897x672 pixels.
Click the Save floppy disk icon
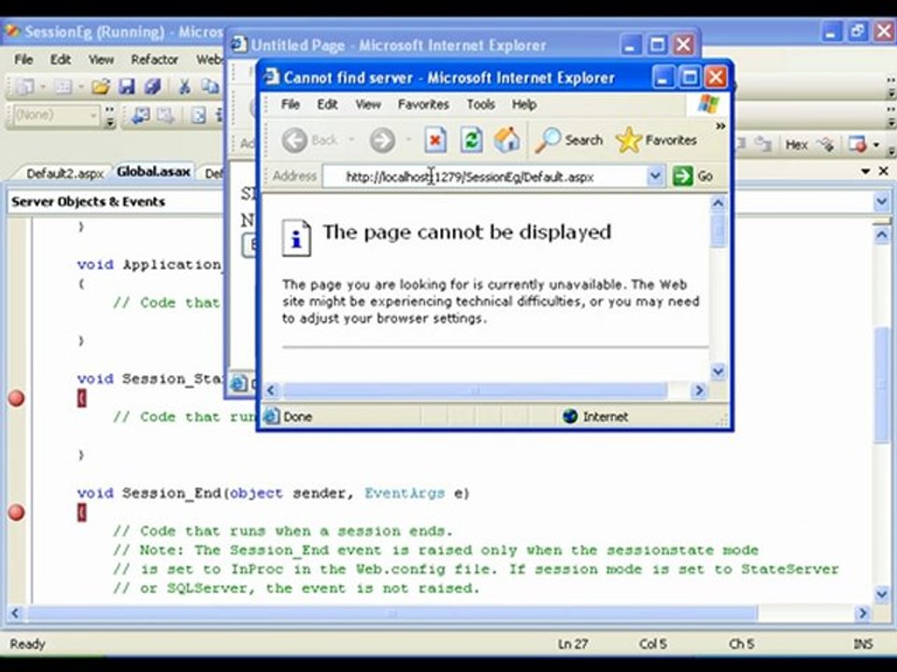click(126, 87)
